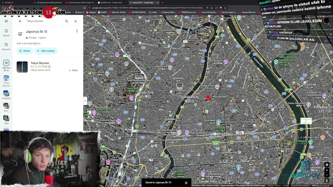Open the Google Maps hamburger menu
Screen dimensions: 333x187
tap(6, 21)
